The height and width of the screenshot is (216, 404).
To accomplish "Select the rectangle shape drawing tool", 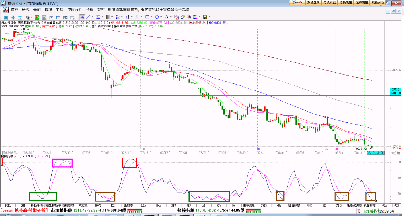I will point(147,17).
